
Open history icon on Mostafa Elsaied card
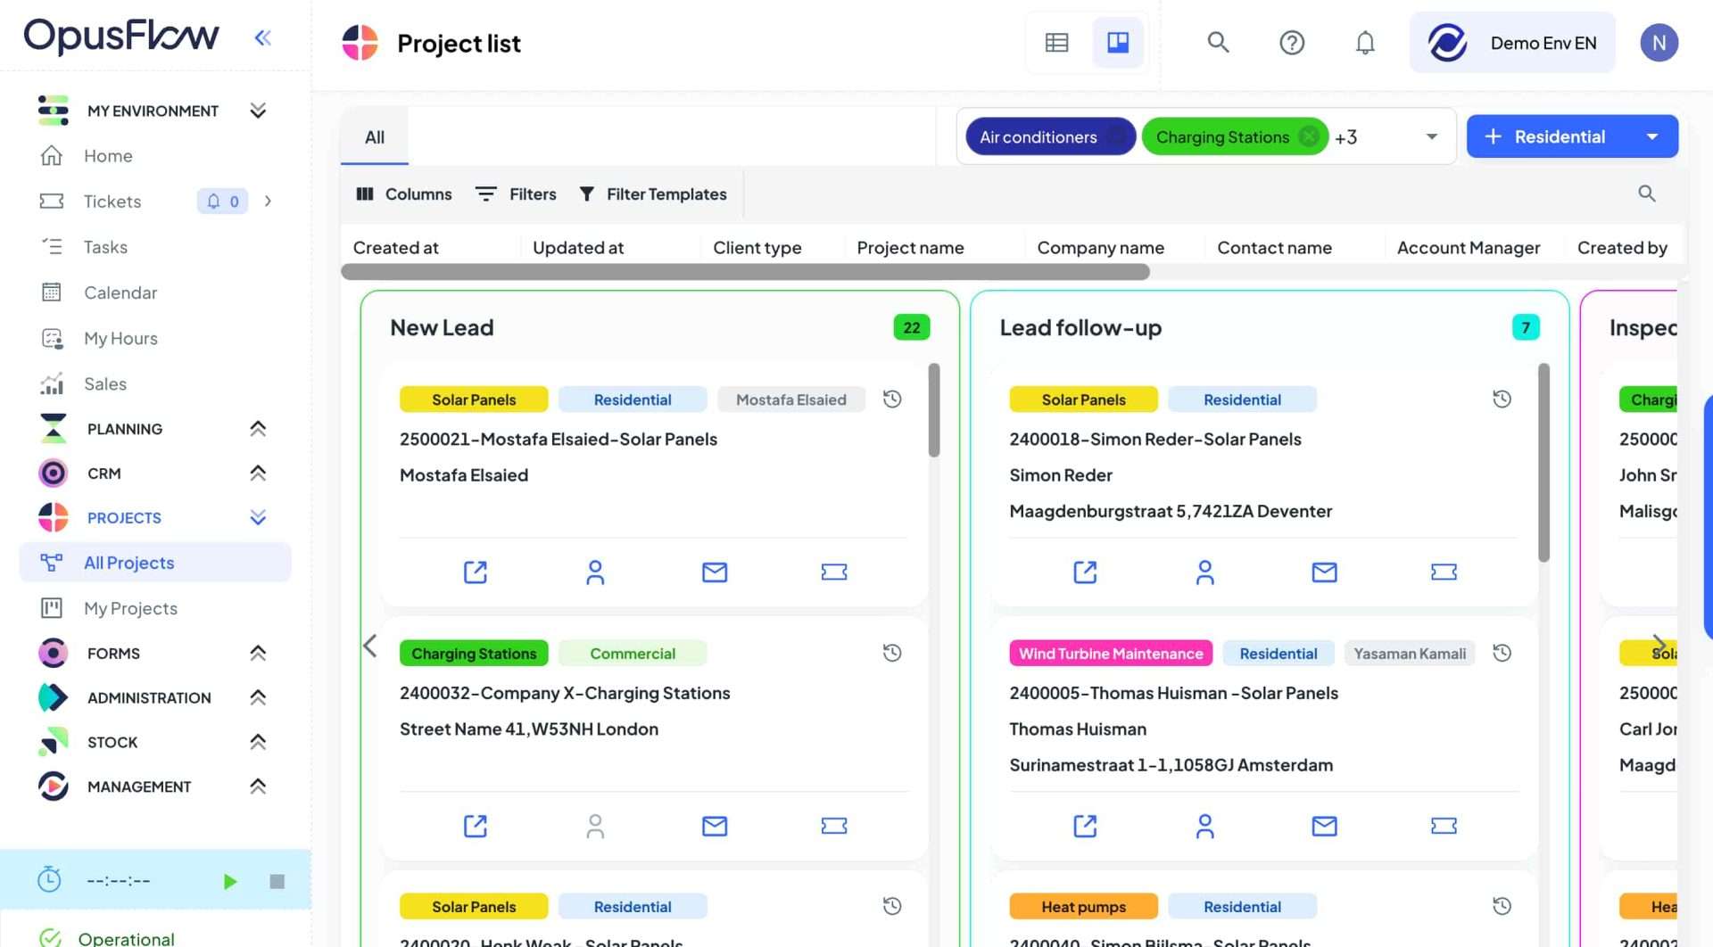coord(892,399)
